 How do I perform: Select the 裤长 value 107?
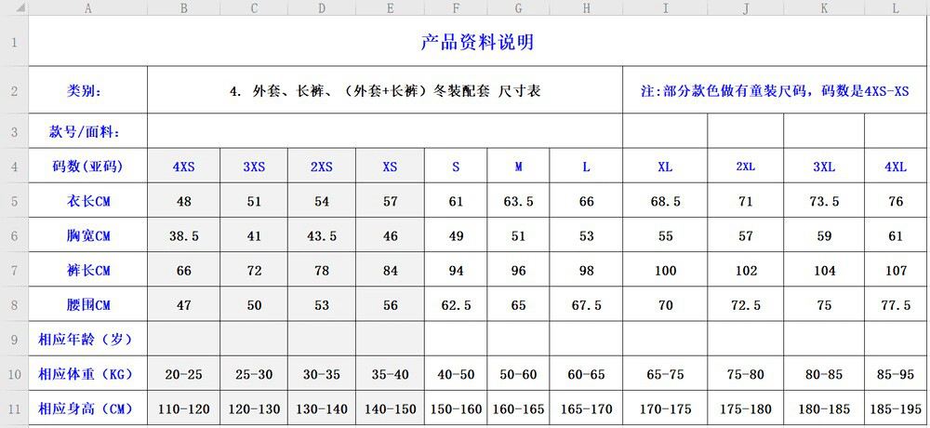coord(897,270)
